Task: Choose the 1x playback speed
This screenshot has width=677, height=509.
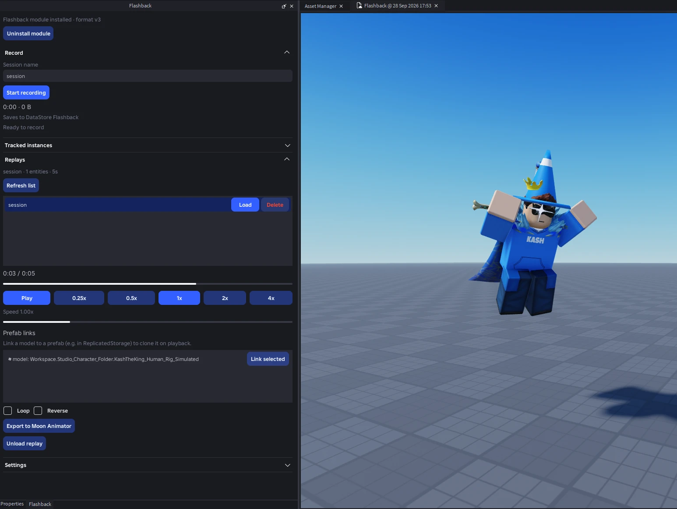Action: (x=180, y=298)
